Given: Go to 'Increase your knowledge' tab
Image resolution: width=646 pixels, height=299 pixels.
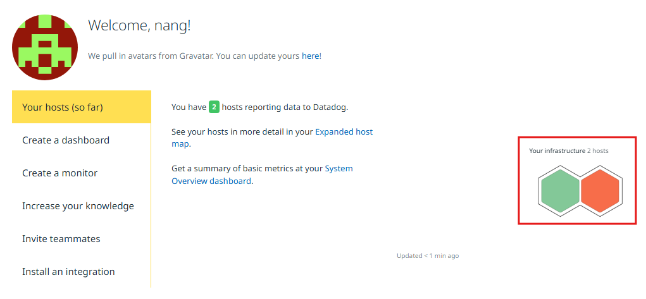Looking at the screenshot, I should pos(82,206).
